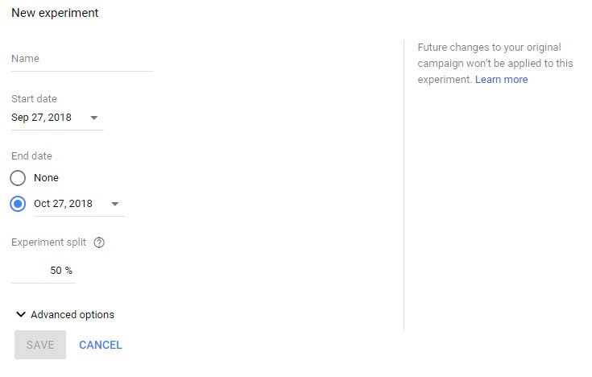This screenshot has height=377, width=592.
Task: Click the End date label
Action: (31, 156)
